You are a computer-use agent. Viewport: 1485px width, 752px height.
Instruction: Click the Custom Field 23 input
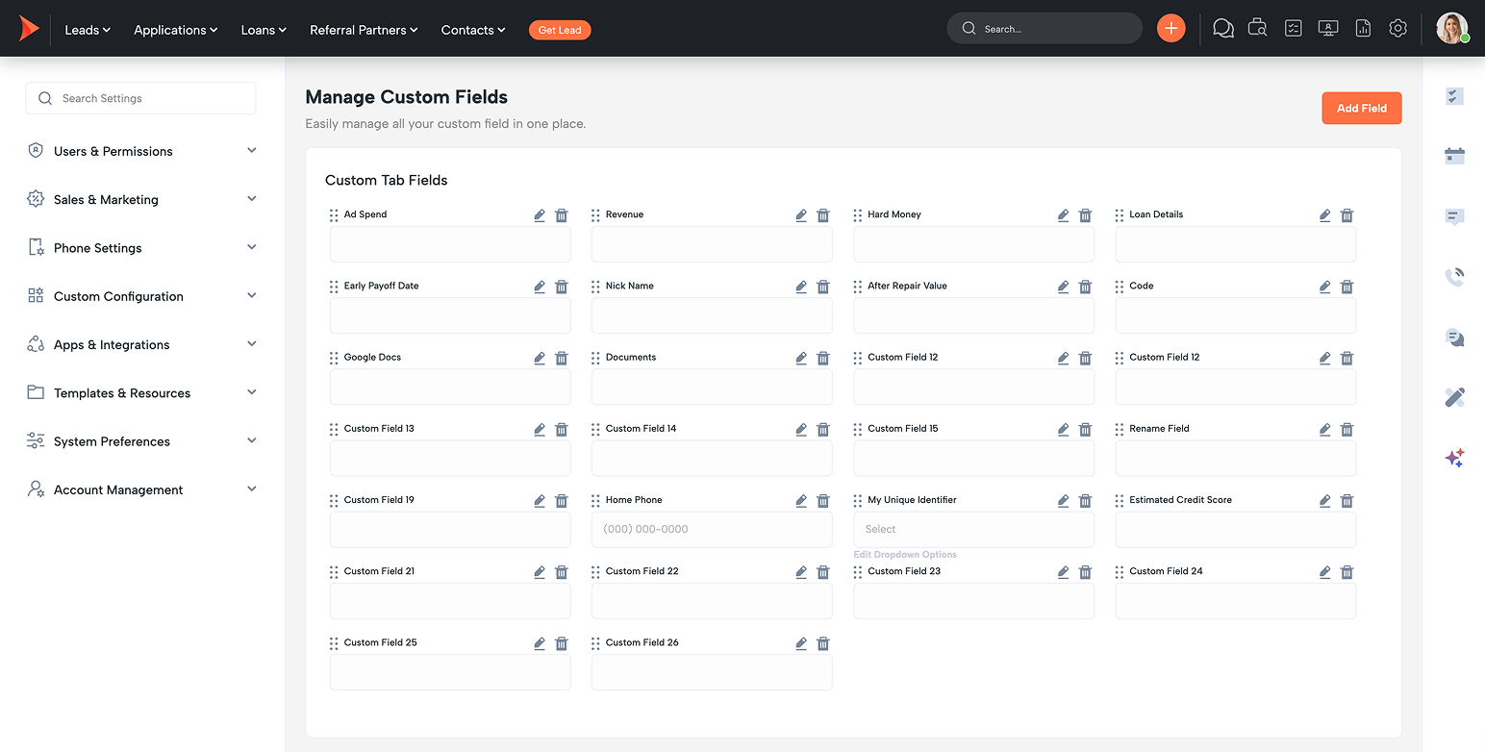pyautogui.click(x=974, y=601)
